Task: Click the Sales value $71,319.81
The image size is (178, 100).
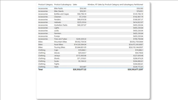Action: click(82, 58)
